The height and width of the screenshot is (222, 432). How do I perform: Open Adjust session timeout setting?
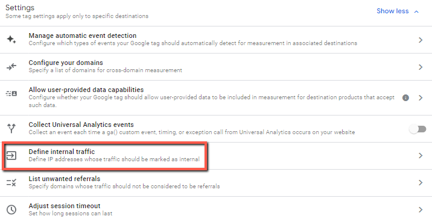216,209
